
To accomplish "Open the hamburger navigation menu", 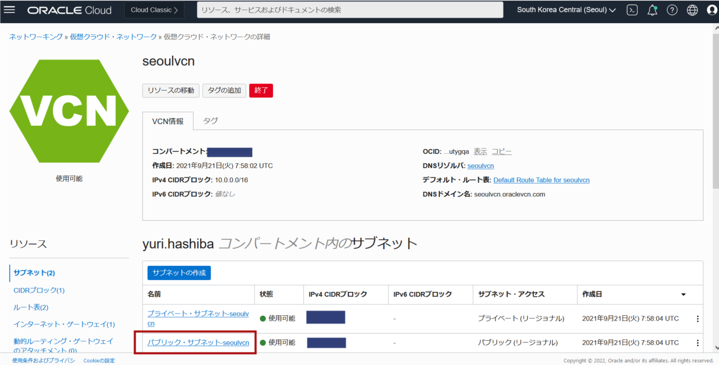I will [x=9, y=10].
